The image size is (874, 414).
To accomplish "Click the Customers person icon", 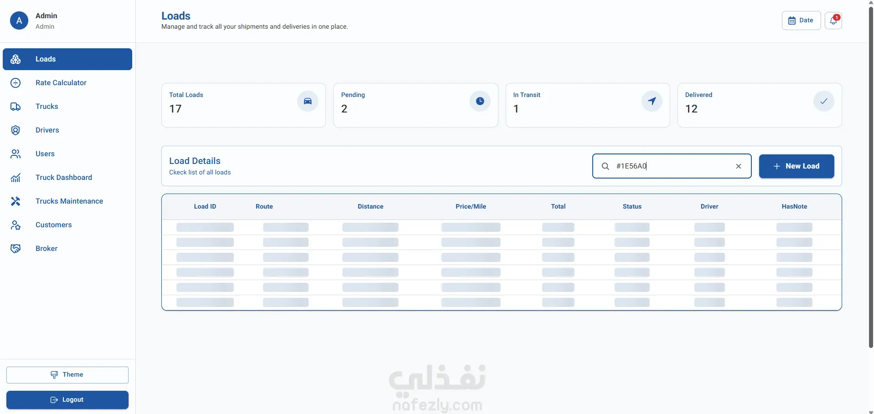I will click(x=16, y=225).
